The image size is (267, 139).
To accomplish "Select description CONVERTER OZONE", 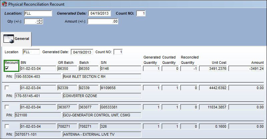I will (102, 96).
